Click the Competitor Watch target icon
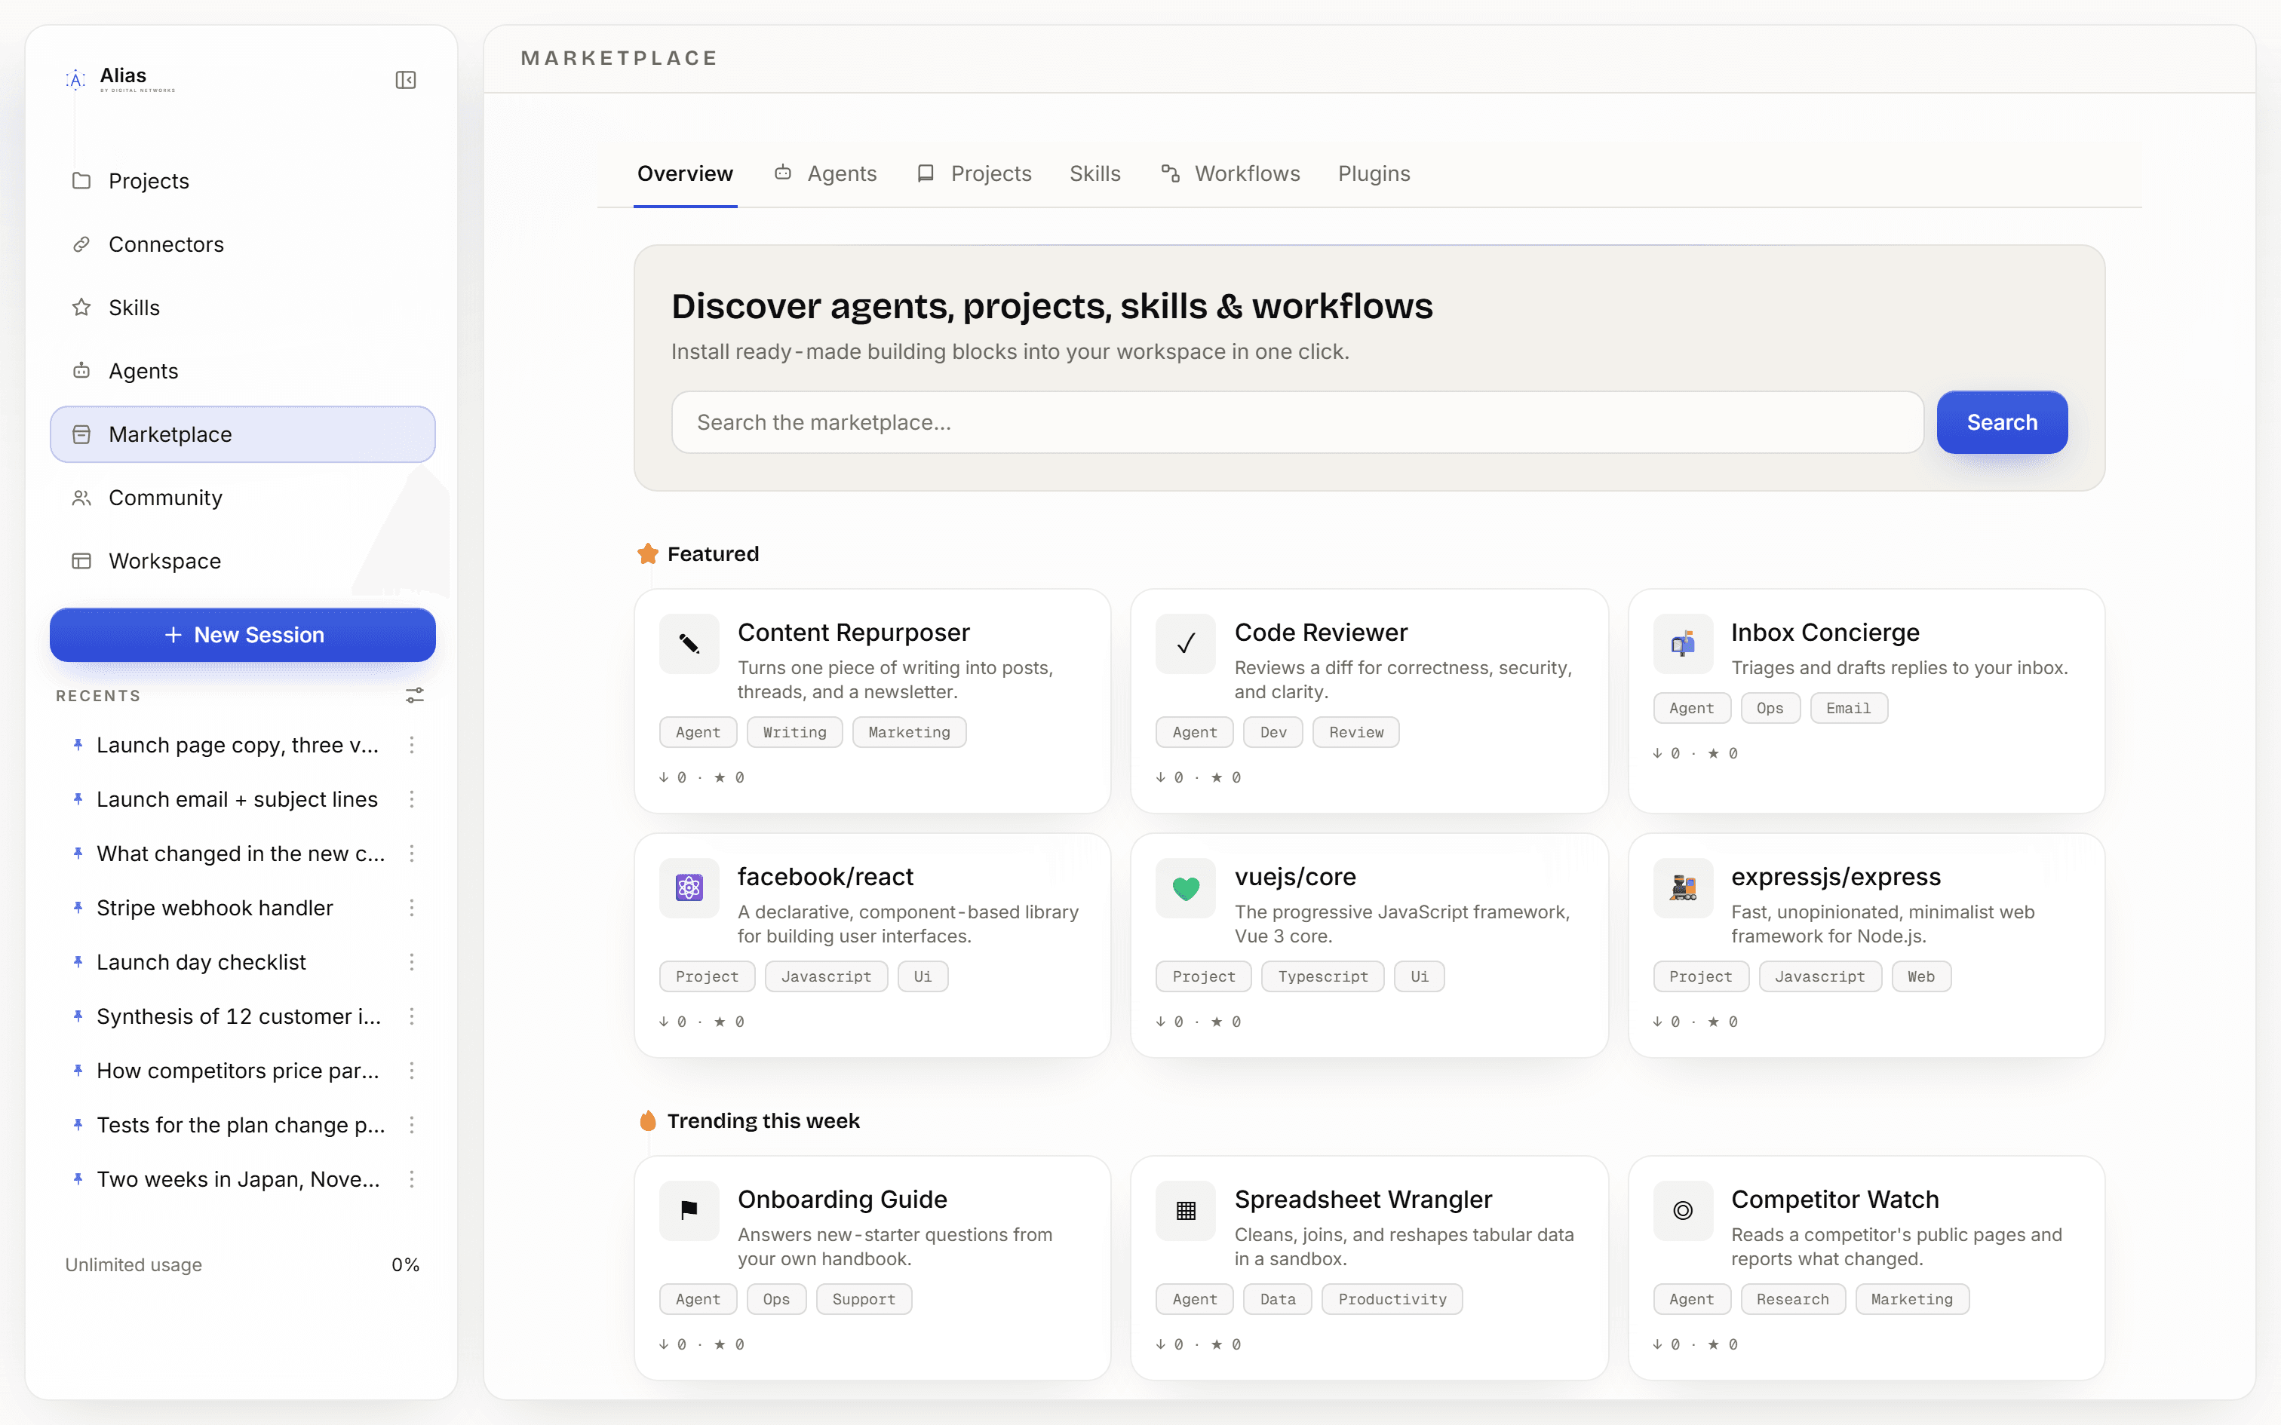This screenshot has height=1425, width=2281. point(1683,1210)
